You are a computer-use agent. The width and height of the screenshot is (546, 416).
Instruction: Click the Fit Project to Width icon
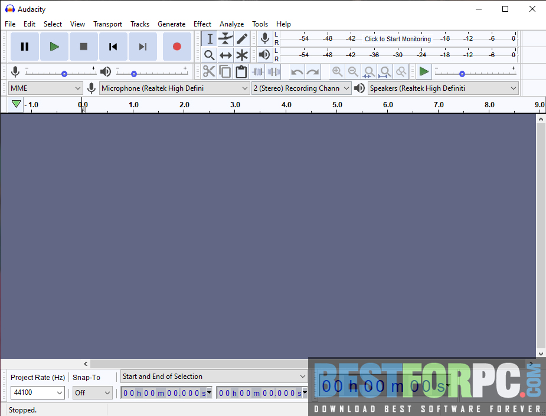click(385, 72)
